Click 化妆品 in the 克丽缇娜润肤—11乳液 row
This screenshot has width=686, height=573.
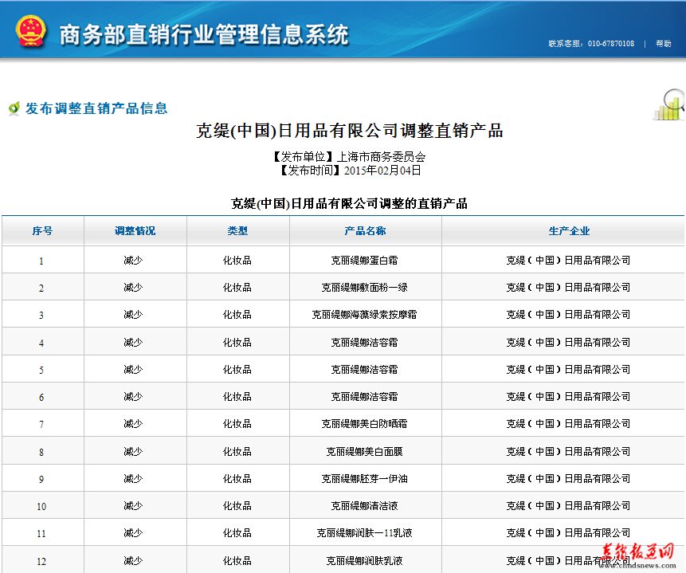pos(237,532)
